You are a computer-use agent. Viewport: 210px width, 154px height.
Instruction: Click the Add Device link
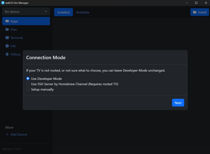18,134
